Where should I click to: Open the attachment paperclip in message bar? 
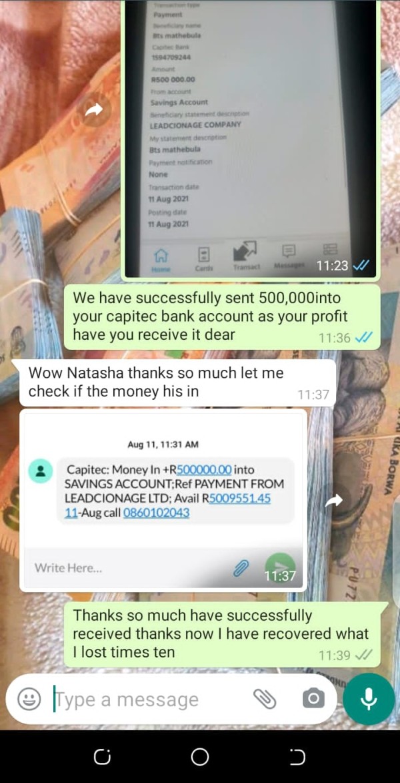(x=265, y=699)
